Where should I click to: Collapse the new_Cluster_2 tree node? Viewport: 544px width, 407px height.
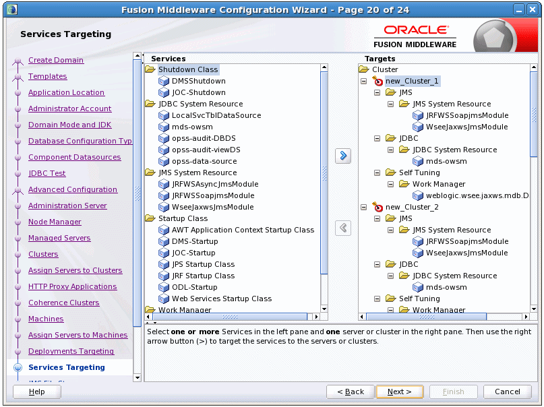(x=363, y=207)
